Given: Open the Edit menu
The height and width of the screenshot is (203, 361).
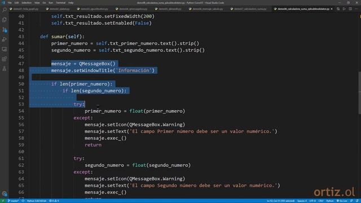Looking at the screenshot, I should [16, 3].
